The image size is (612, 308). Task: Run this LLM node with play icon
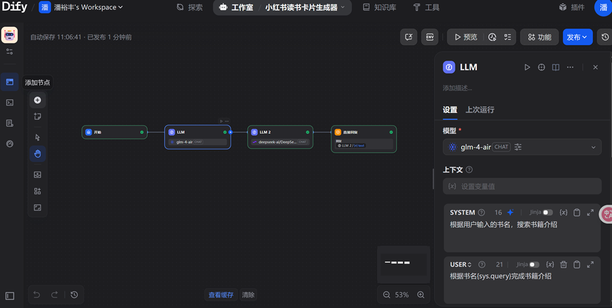[527, 67]
